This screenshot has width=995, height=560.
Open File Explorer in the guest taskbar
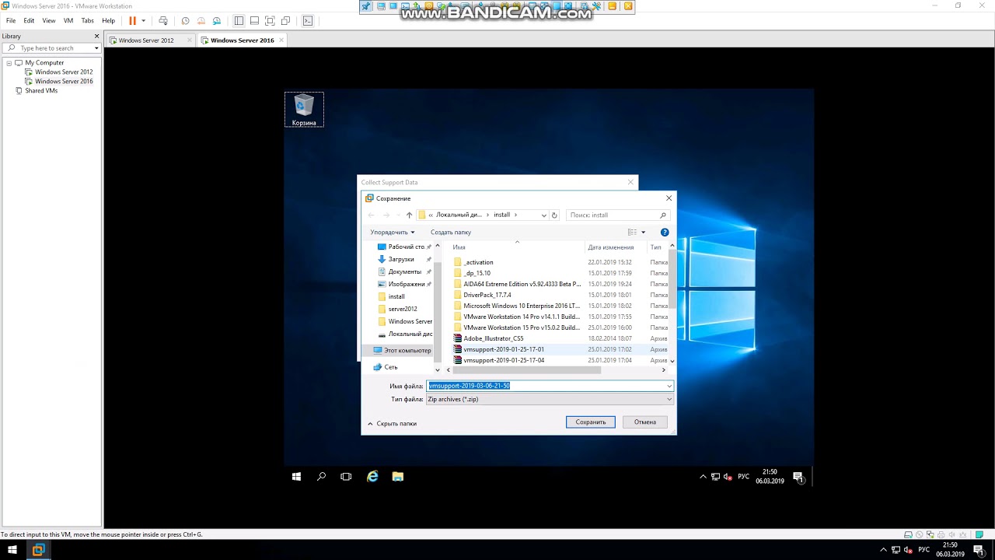[x=398, y=477]
